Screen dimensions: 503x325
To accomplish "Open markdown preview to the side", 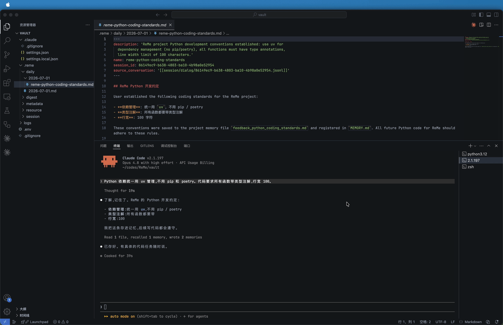I will (482, 25).
